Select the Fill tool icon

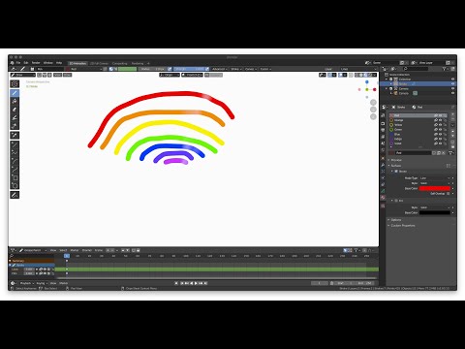point(15,102)
